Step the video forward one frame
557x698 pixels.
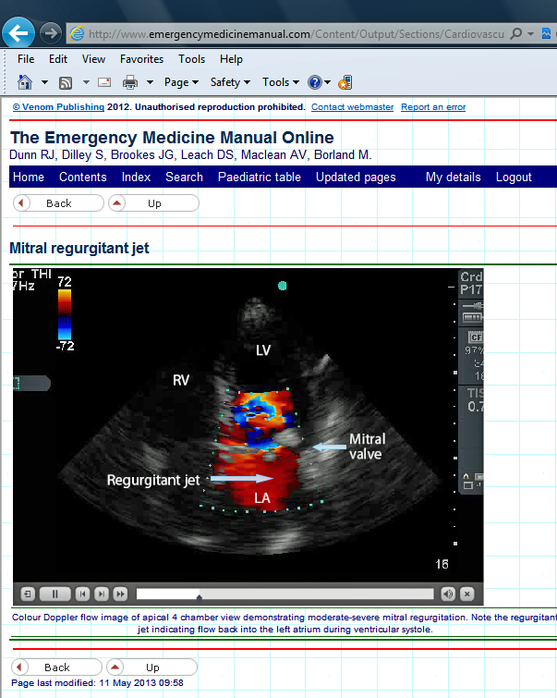tap(102, 594)
